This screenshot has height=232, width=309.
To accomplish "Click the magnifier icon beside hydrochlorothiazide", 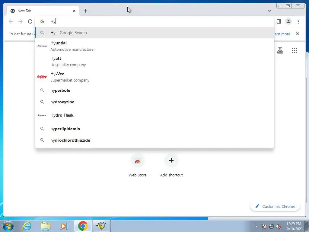I will pos(42,140).
